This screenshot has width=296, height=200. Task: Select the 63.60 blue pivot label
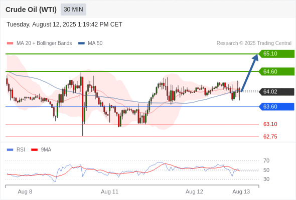276,106
